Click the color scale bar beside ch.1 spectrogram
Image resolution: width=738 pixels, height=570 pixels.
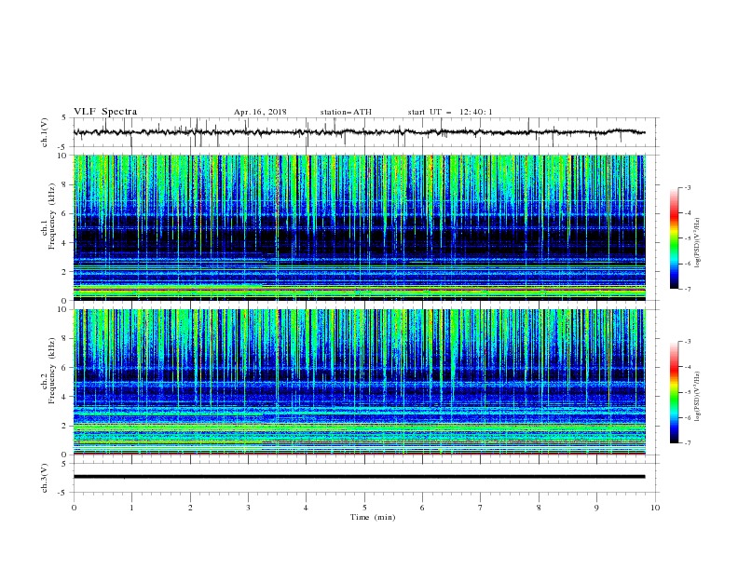(675, 238)
